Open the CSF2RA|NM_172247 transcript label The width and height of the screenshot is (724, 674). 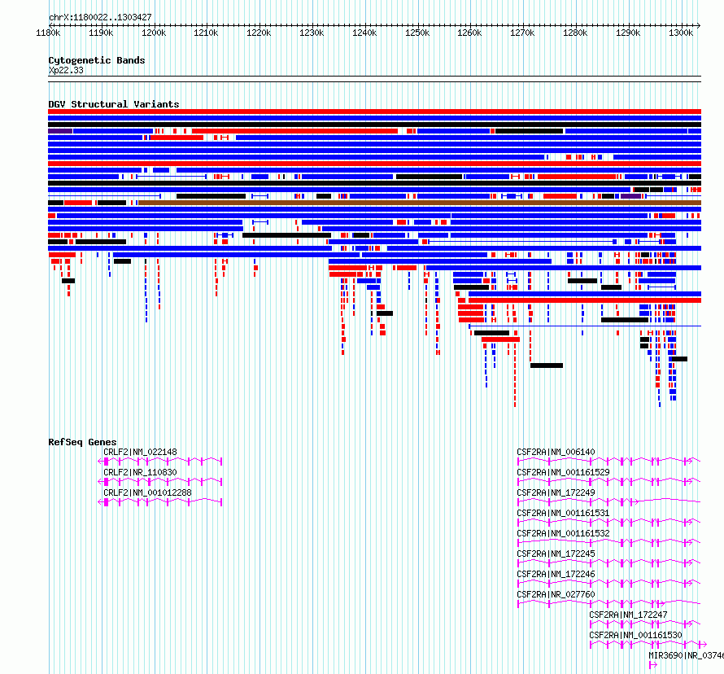coord(629,615)
